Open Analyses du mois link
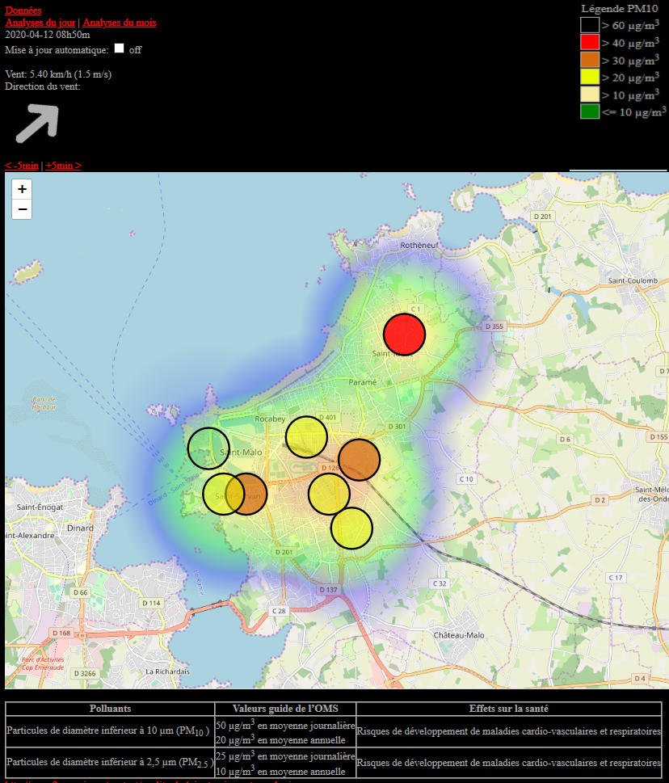 (x=120, y=23)
